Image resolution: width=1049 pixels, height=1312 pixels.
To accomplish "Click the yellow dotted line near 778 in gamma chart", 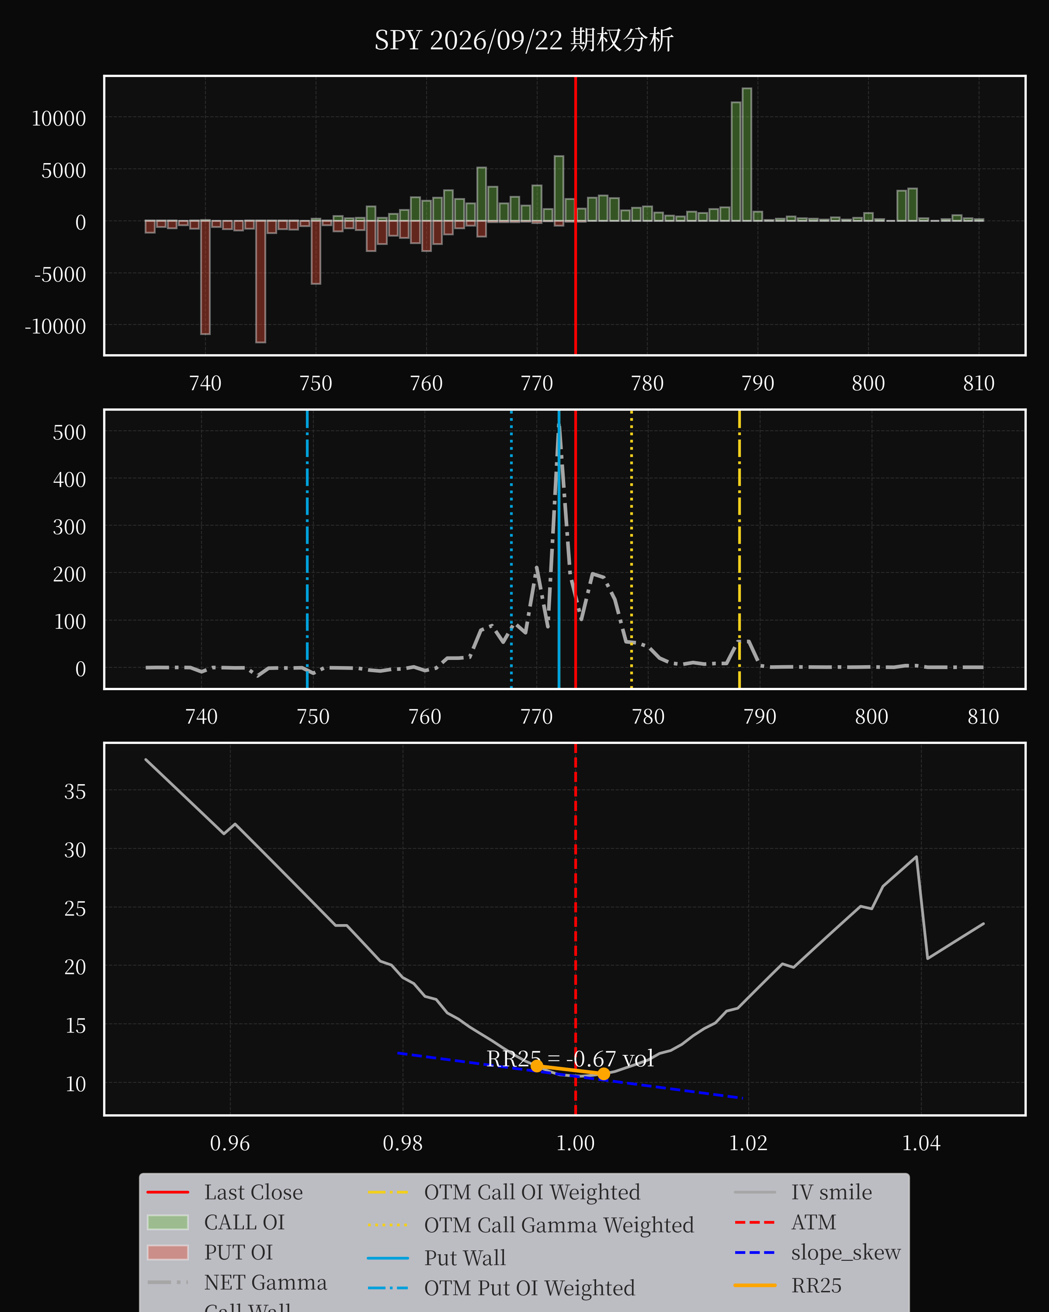I will point(631,549).
